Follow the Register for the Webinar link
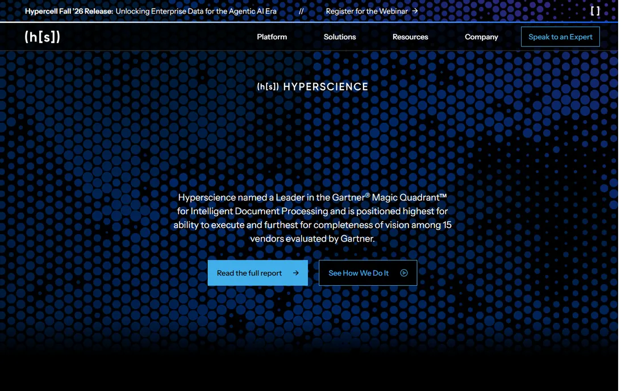The height and width of the screenshot is (391, 625). (372, 11)
